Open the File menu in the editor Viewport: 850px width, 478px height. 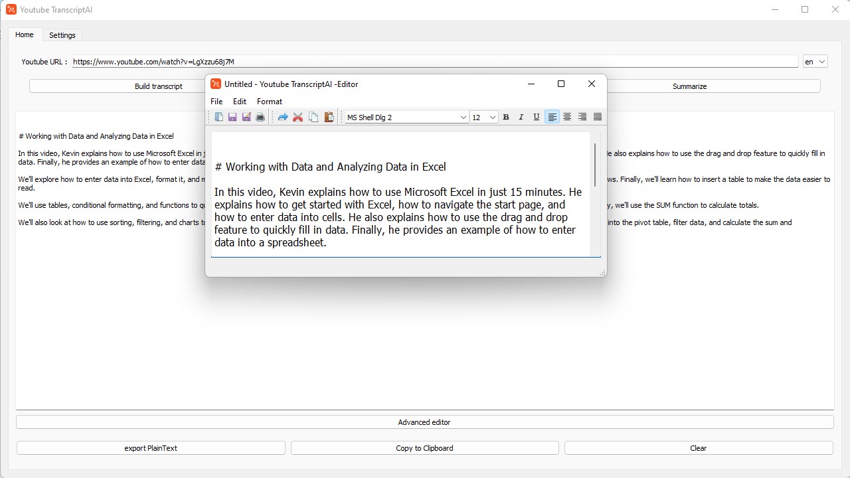pyautogui.click(x=216, y=102)
